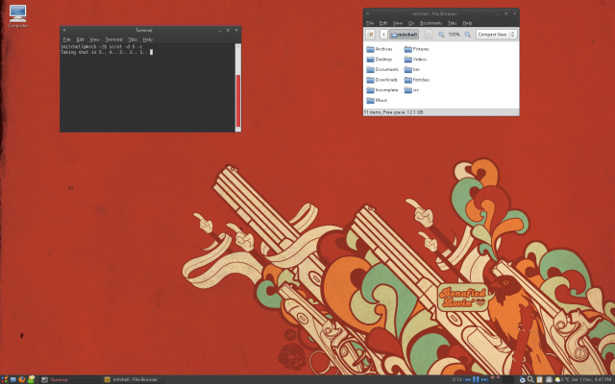Open clipboard manager tray icon
Image resolution: width=615 pixels, height=384 pixels.
click(540, 380)
